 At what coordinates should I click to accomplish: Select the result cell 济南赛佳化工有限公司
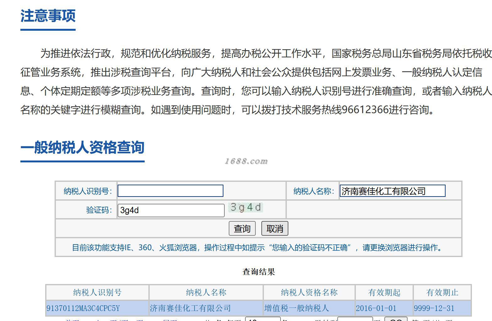(x=206, y=308)
